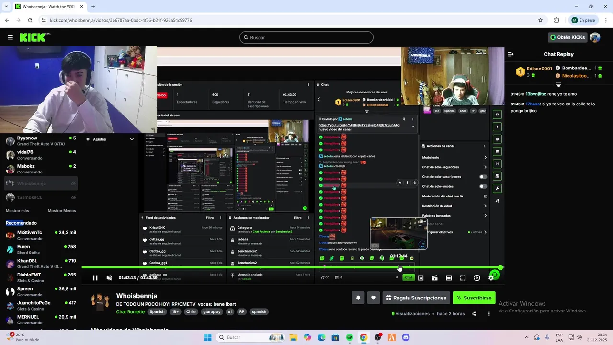Click the 13bvnjiita username in chat
This screenshot has width=613, height=345.
tap(536, 94)
